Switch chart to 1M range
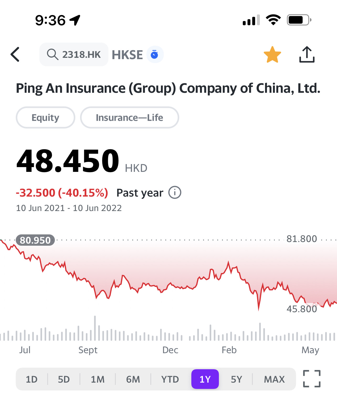 [x=98, y=379]
